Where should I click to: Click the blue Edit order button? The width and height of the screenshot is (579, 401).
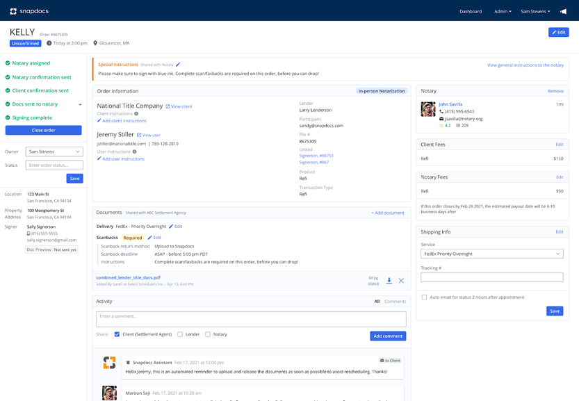coord(558,32)
